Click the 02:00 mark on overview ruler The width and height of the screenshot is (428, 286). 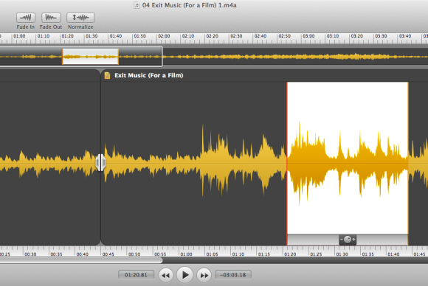coord(164,36)
